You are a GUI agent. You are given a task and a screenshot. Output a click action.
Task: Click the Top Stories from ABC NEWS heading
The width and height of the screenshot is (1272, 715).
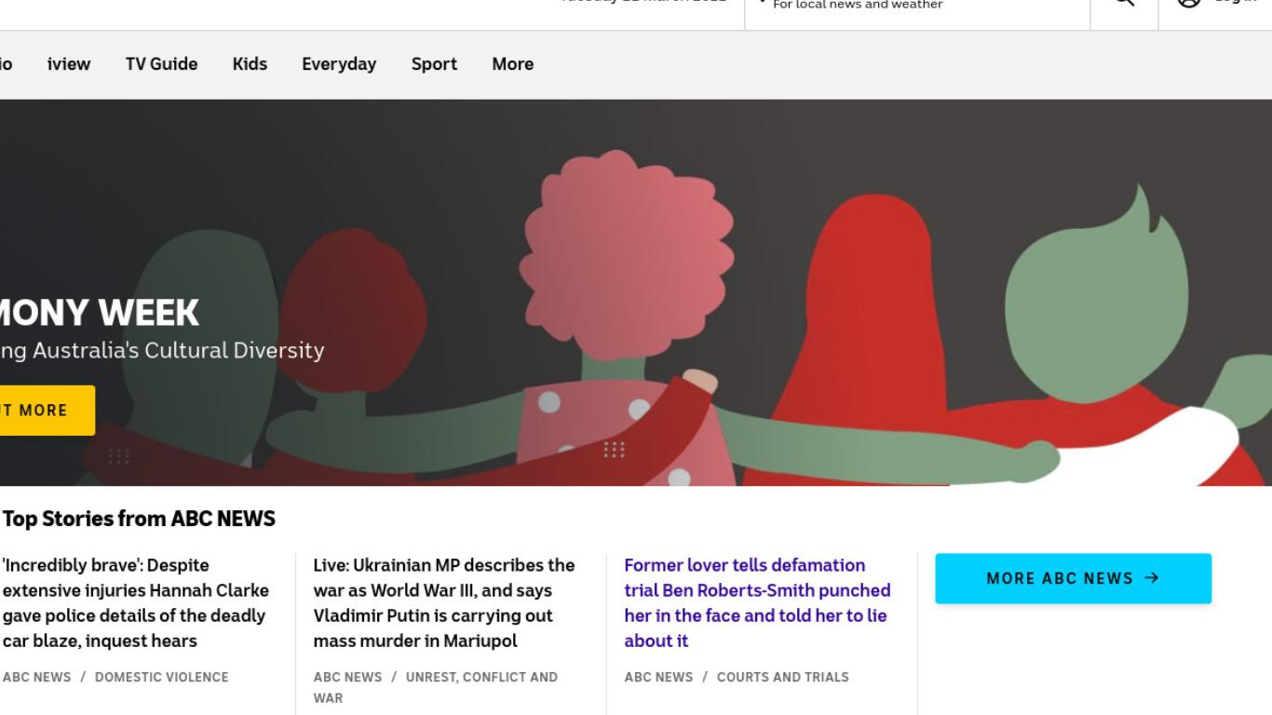tap(139, 519)
